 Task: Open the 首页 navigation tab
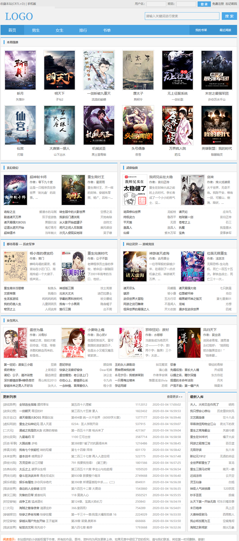click(x=12, y=30)
